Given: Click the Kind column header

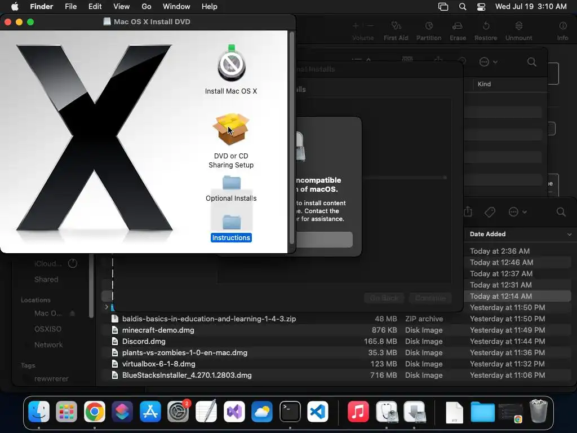Looking at the screenshot, I should (484, 84).
